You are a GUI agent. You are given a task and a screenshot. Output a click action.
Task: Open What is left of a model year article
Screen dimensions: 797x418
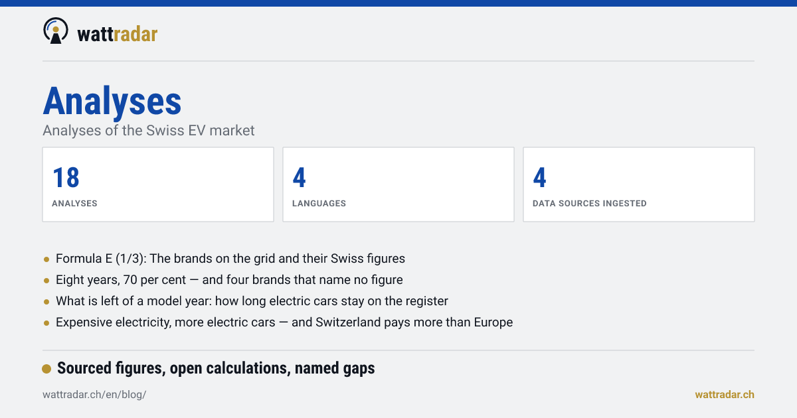(252, 301)
